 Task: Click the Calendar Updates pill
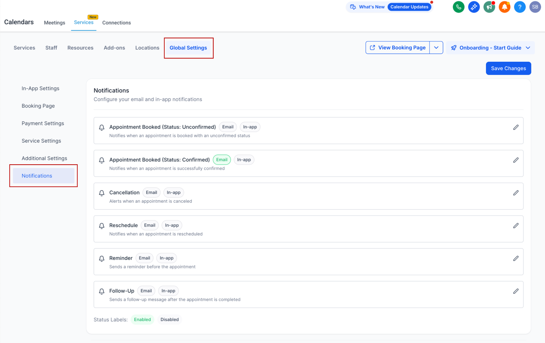409,7
